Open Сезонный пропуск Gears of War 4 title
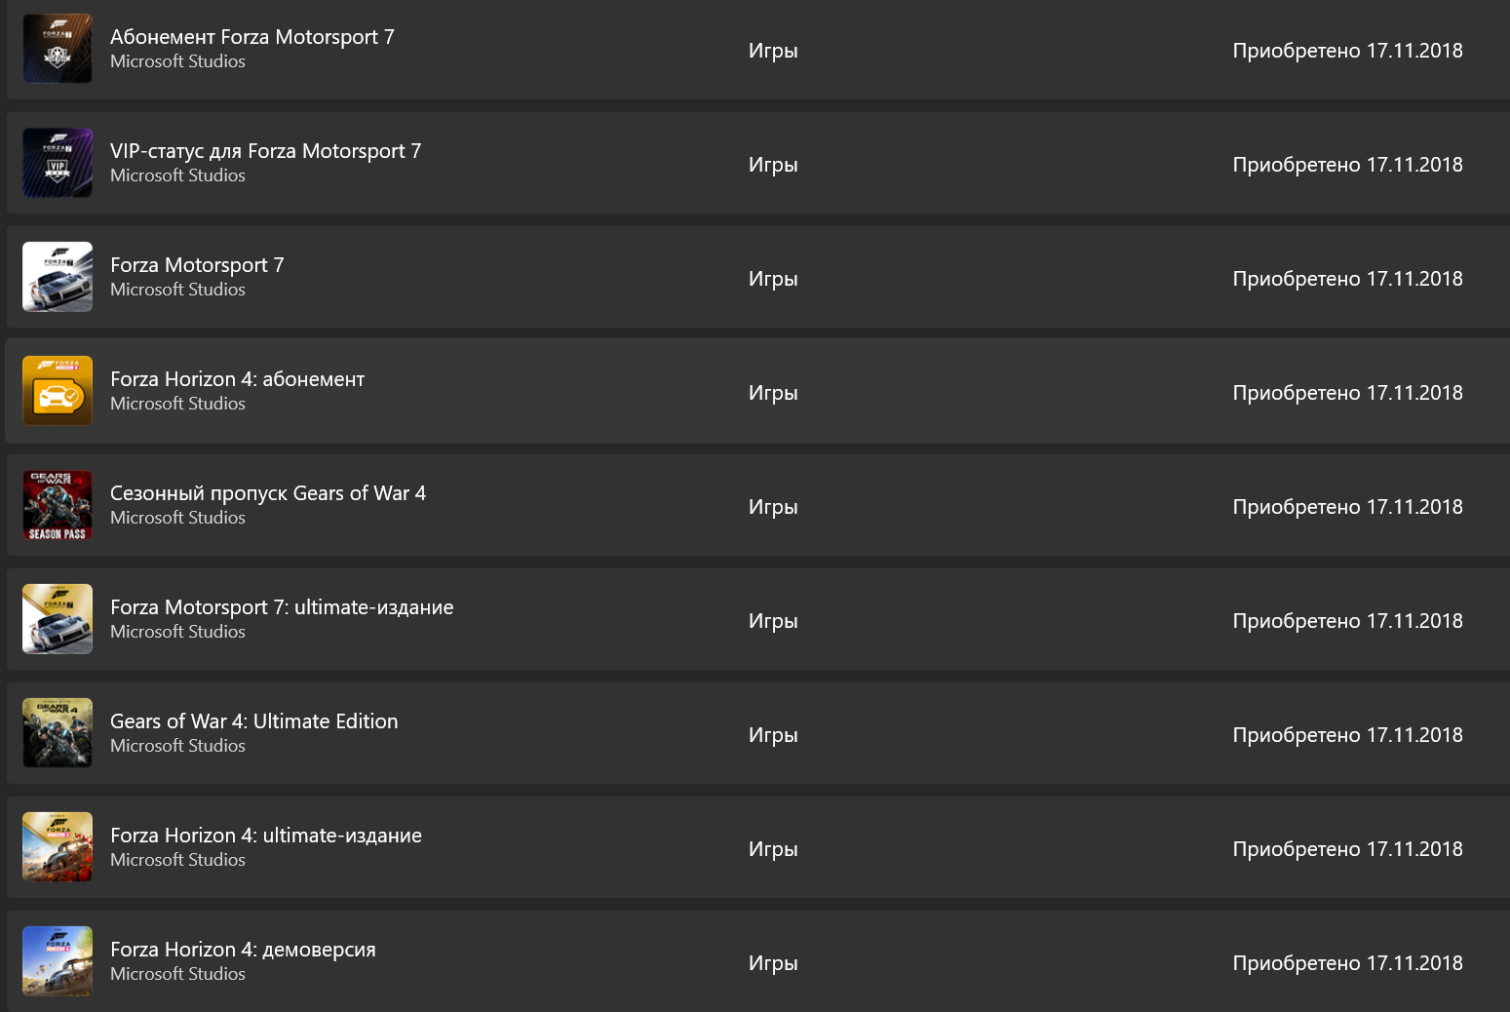The height and width of the screenshot is (1012, 1510). coord(268,493)
